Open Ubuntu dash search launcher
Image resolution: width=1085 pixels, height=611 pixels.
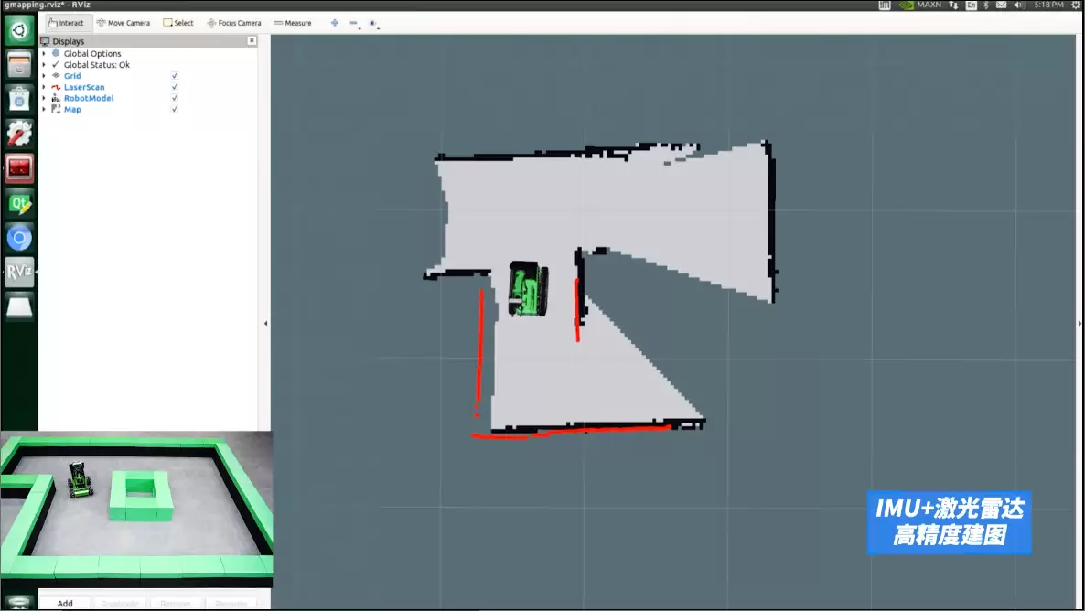click(x=19, y=30)
